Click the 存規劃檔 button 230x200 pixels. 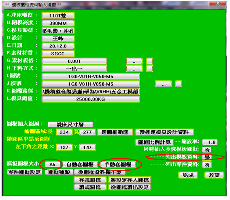click(x=90, y=180)
